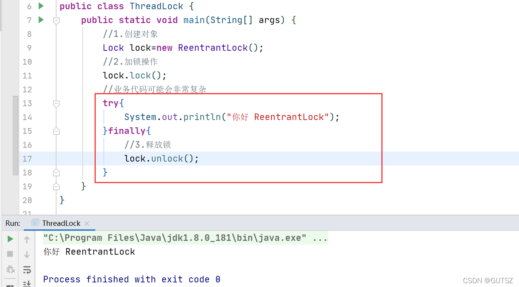Click "println" call on line 14
This screenshot has width=519, height=287.
tap(202, 117)
